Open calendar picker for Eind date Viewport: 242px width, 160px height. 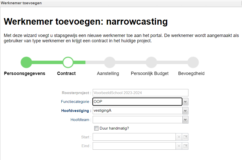click(185, 146)
